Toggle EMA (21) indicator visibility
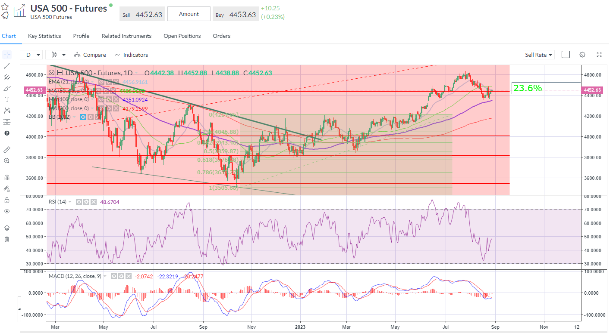Viewport: 613px width, 333px height. [x=101, y=82]
